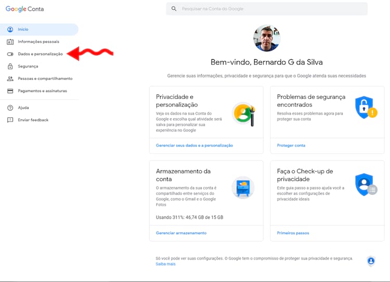Focus the Pesquisar na Conta do Google field
The width and height of the screenshot is (390, 282).
(x=270, y=9)
